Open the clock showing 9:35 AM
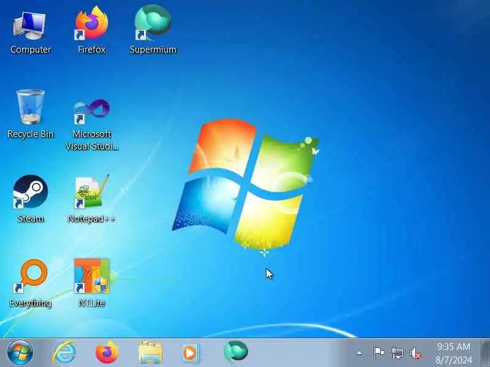The image size is (490, 367). click(454, 354)
